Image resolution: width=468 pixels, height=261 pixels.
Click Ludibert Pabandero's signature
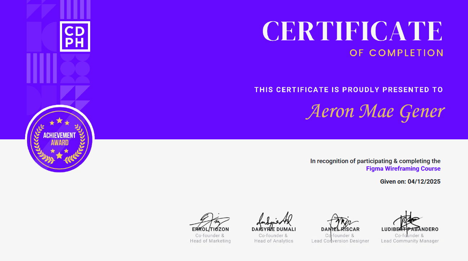click(x=408, y=220)
